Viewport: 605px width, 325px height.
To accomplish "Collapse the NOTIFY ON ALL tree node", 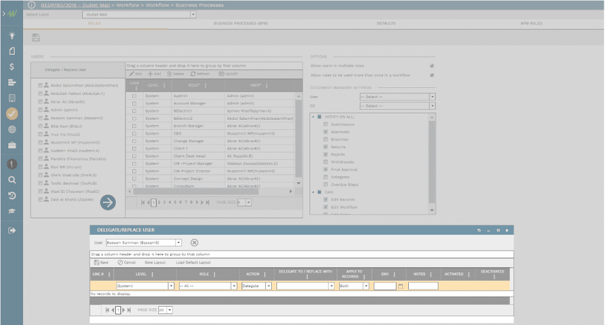I will [313, 117].
